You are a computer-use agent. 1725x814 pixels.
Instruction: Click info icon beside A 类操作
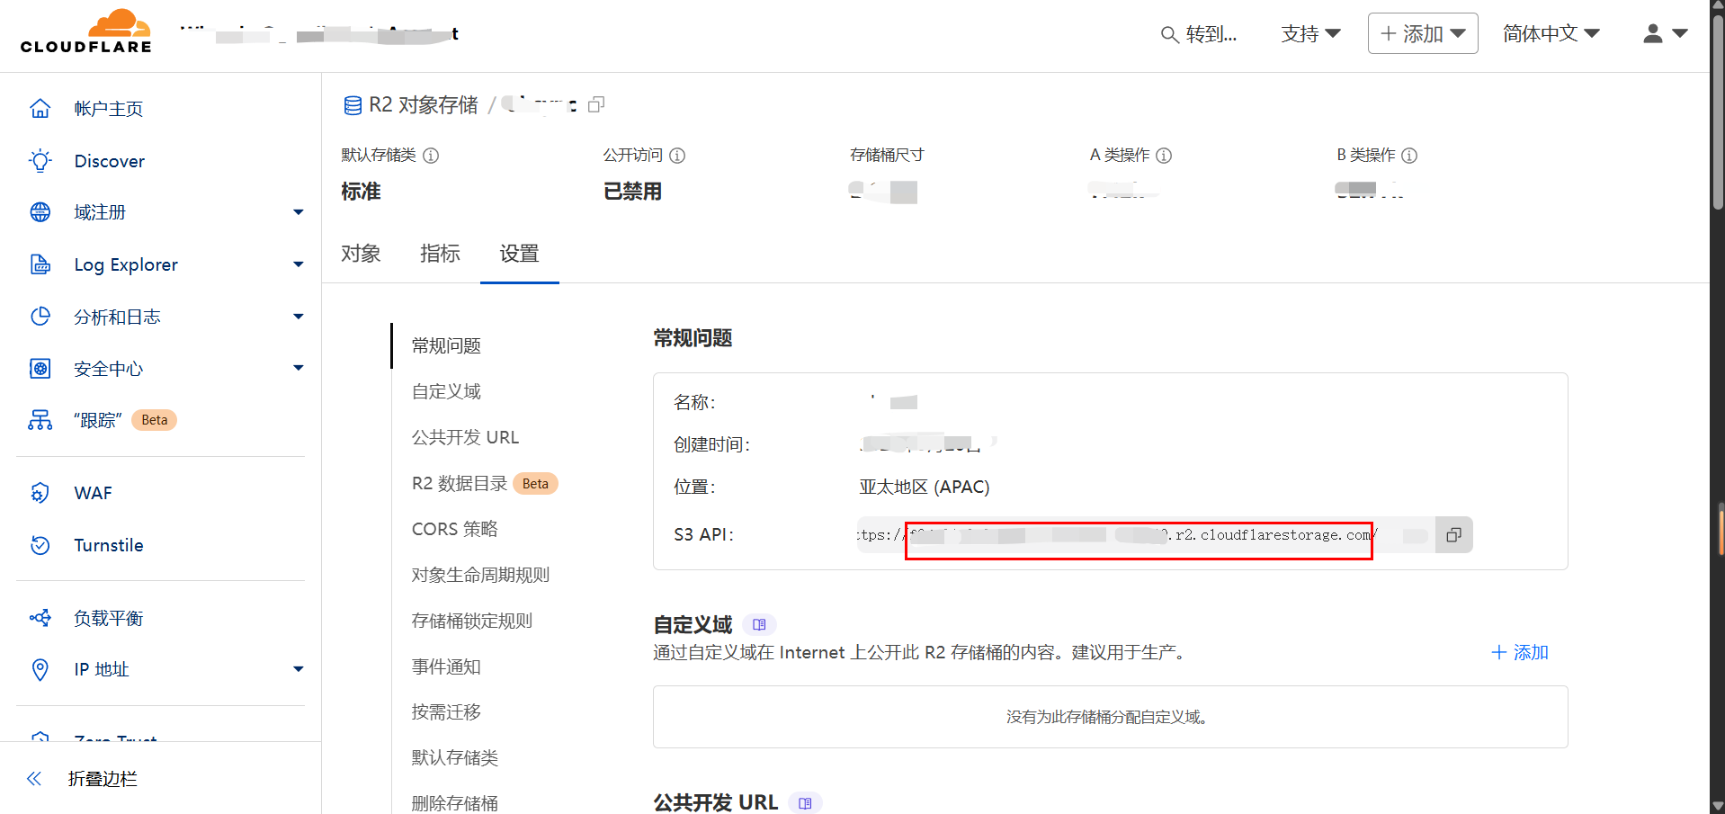coord(1164,156)
